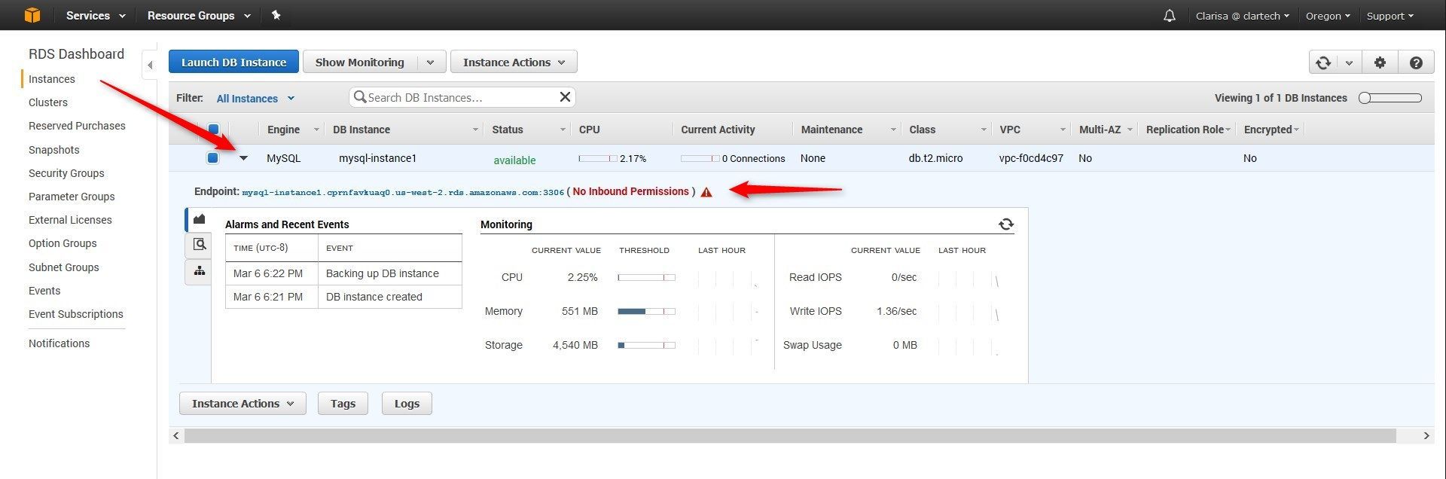This screenshot has width=1446, height=479.
Task: Click the Launch DB Instance button
Action: pos(233,63)
